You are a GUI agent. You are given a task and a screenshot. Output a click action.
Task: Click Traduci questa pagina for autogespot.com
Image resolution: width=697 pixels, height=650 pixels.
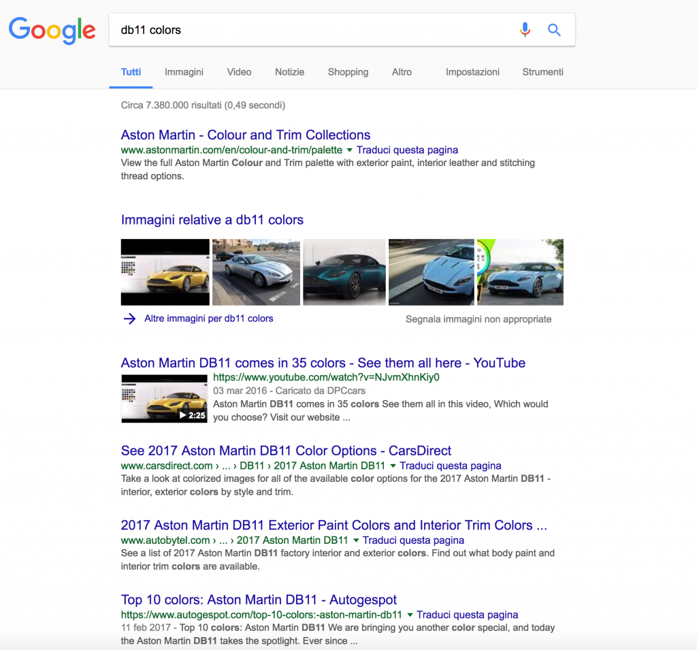click(x=467, y=615)
